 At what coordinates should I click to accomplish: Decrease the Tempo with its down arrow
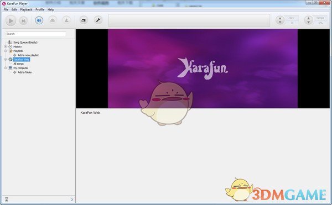click(309, 22)
